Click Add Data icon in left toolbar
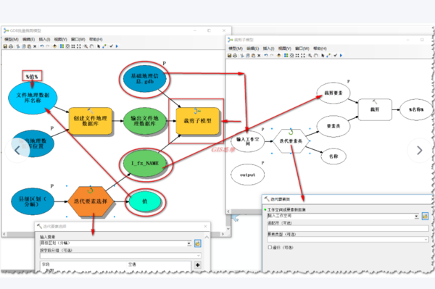 click(x=54, y=46)
